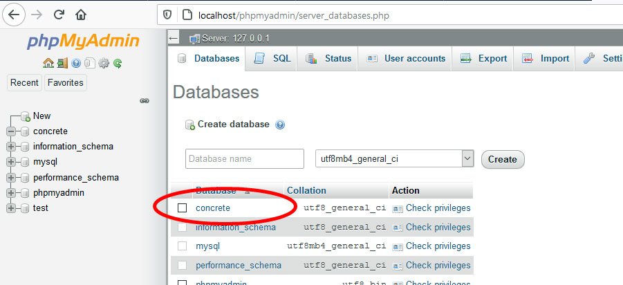Open the concrete database link in table
This screenshot has height=285, width=623.
pyautogui.click(x=213, y=208)
